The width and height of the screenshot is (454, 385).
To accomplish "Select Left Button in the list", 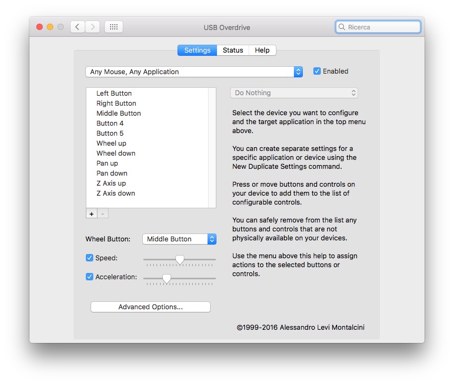I will 147,94.
